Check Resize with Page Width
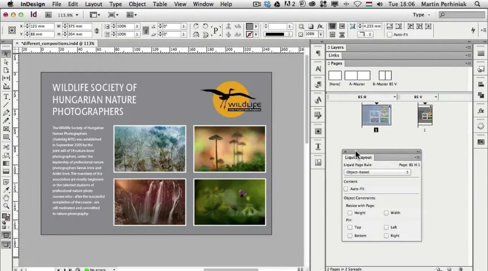 (x=386, y=213)
